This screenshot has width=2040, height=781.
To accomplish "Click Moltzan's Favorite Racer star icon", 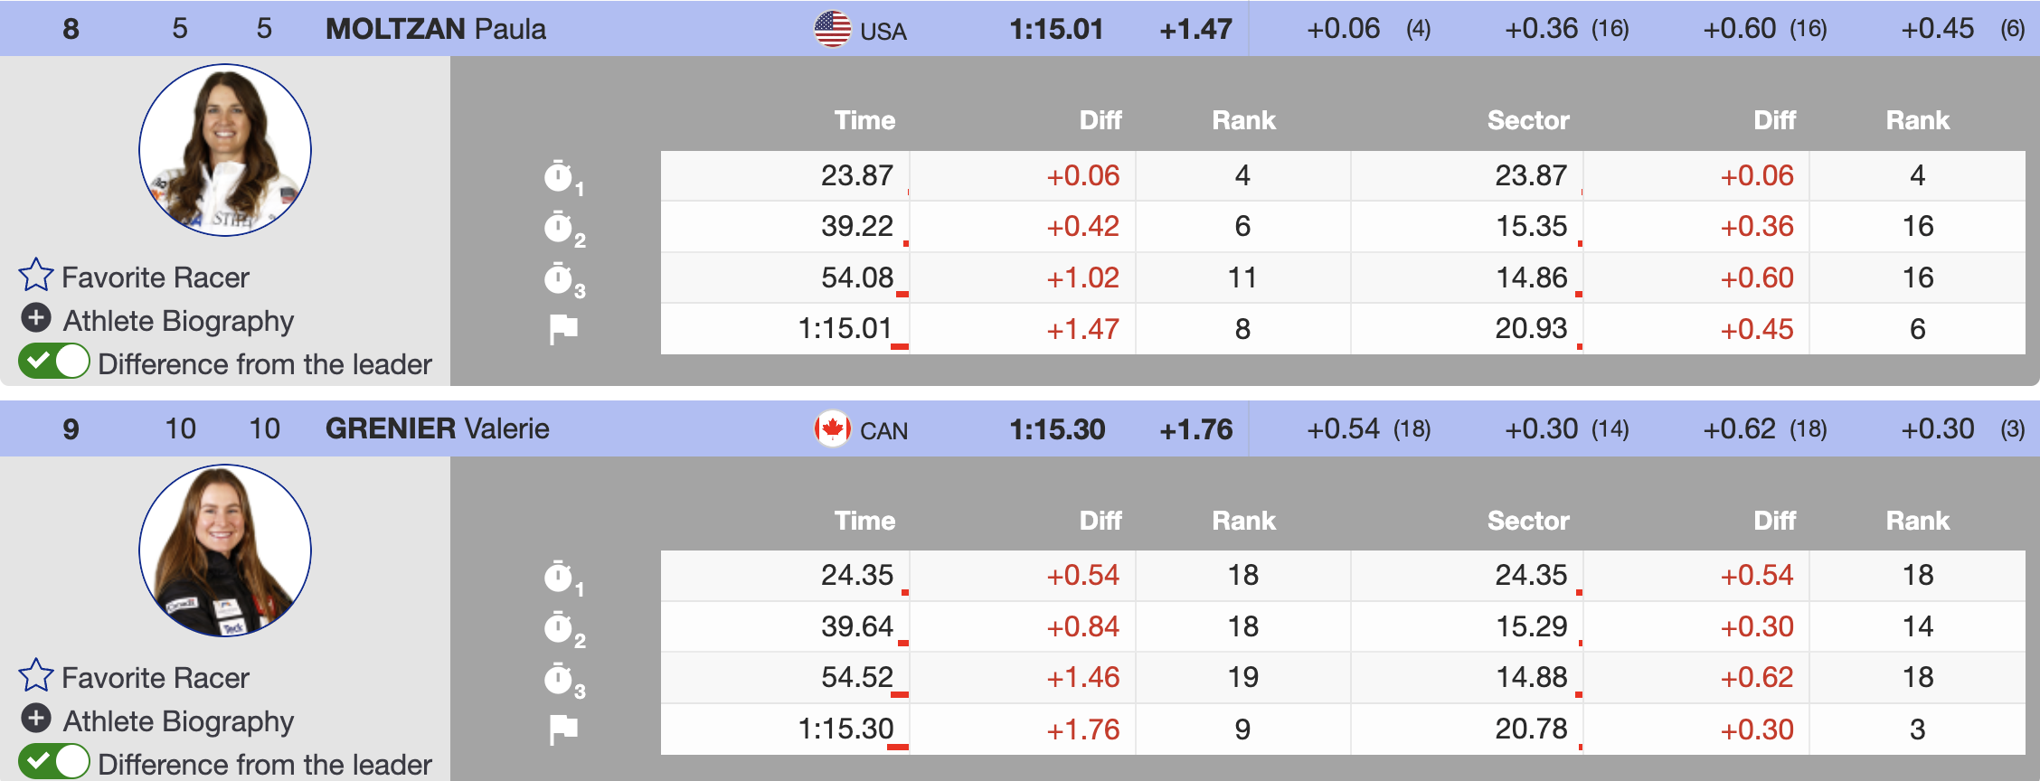I will (36, 275).
